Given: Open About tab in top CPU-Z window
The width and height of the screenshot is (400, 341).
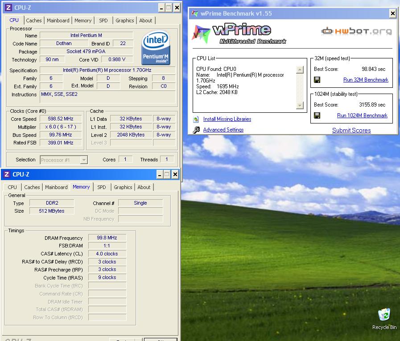Looking at the screenshot, I should coord(146,21).
